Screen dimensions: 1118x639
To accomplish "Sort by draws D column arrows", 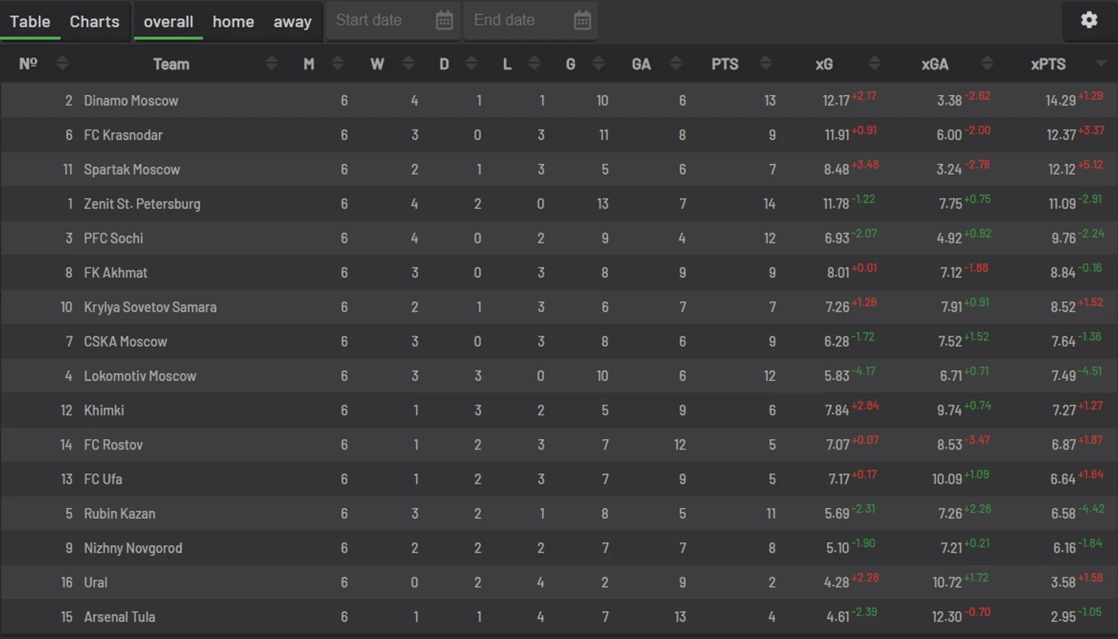I will tap(472, 64).
